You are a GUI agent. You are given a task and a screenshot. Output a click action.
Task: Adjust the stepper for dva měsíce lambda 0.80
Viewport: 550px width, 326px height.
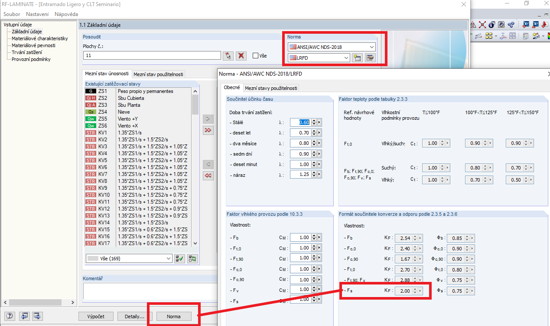tap(314, 144)
